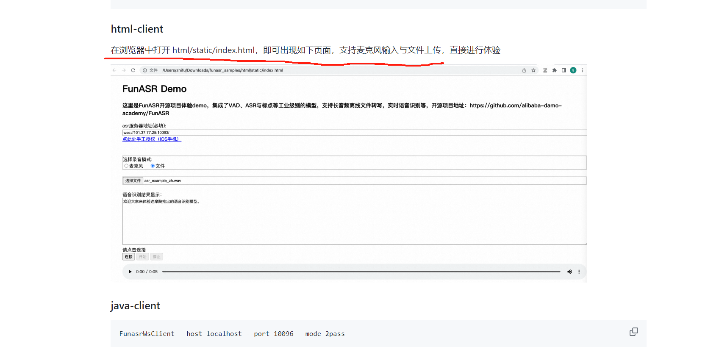Screen dimensions: 708x347
Task: Reload the page with the refresh icon
Action: click(x=133, y=70)
